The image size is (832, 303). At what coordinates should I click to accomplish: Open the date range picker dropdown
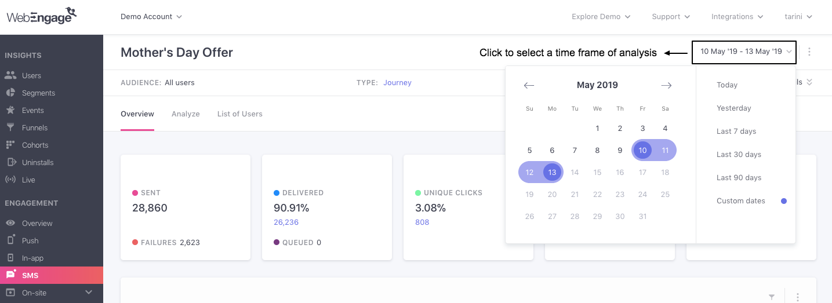(x=744, y=52)
